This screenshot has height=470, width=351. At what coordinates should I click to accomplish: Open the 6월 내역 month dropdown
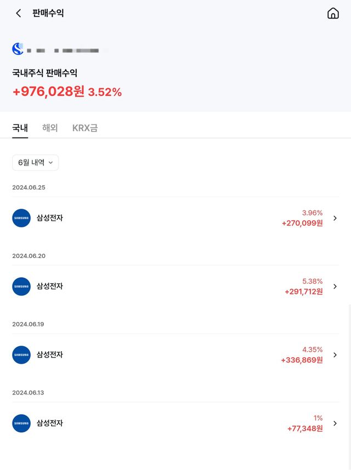35,163
